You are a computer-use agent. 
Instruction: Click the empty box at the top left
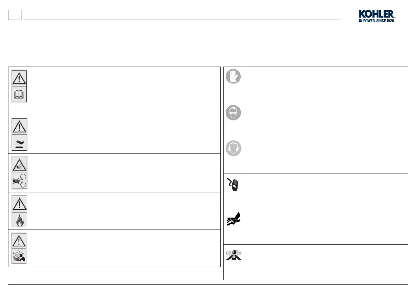[x=15, y=15]
